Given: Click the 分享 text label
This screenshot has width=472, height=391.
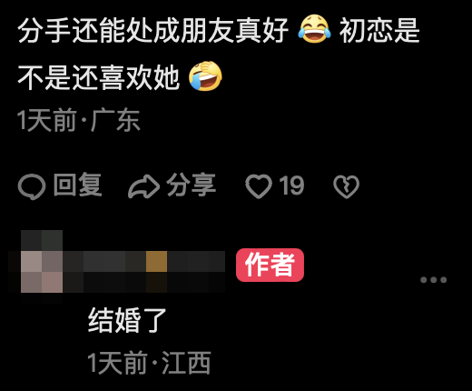Looking at the screenshot, I should (x=192, y=185).
